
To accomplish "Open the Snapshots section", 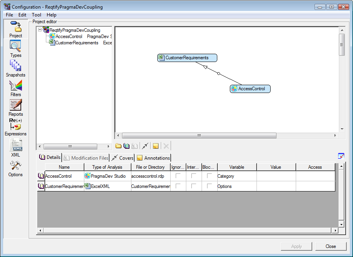I will click(16, 68).
